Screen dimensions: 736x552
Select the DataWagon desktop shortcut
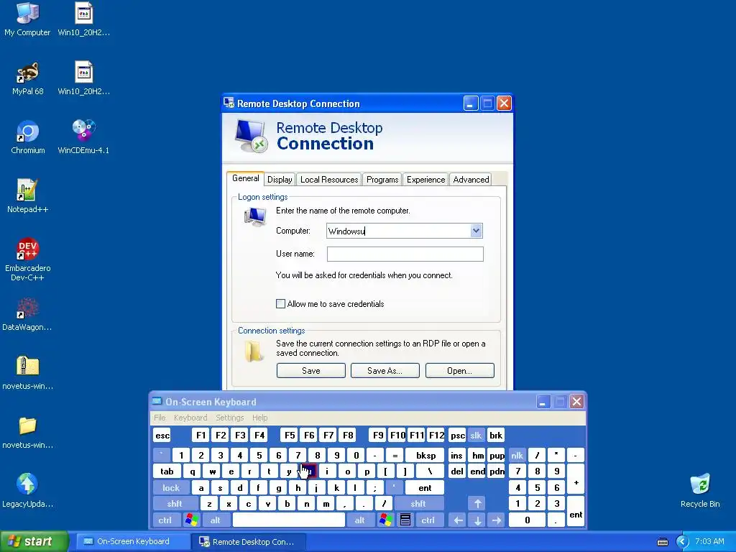[27, 314]
